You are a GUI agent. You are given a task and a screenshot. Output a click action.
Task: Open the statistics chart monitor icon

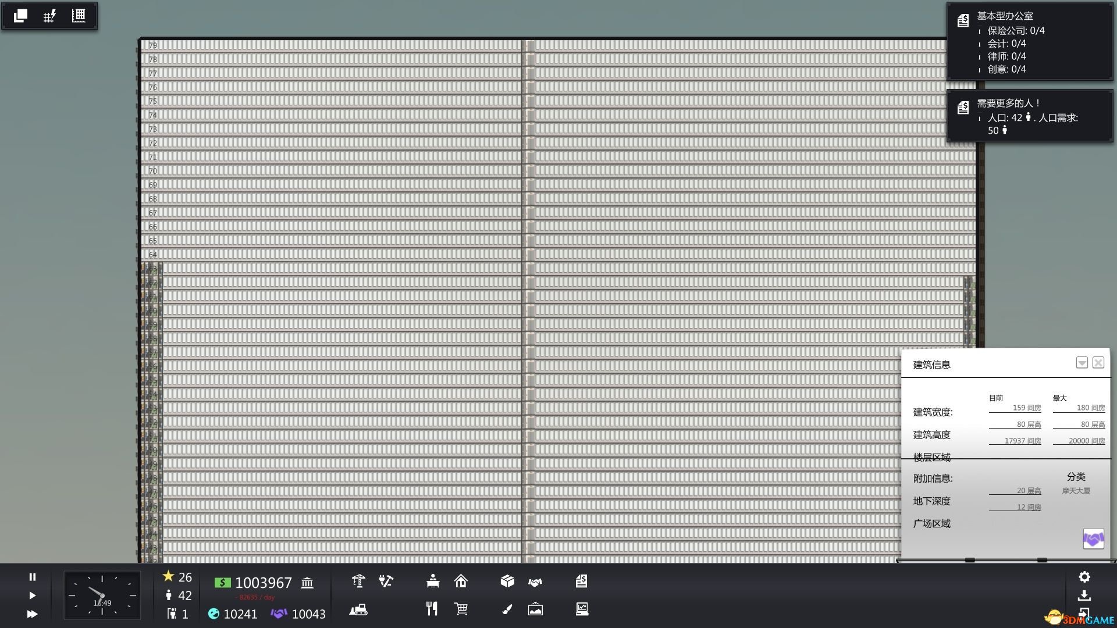582,609
